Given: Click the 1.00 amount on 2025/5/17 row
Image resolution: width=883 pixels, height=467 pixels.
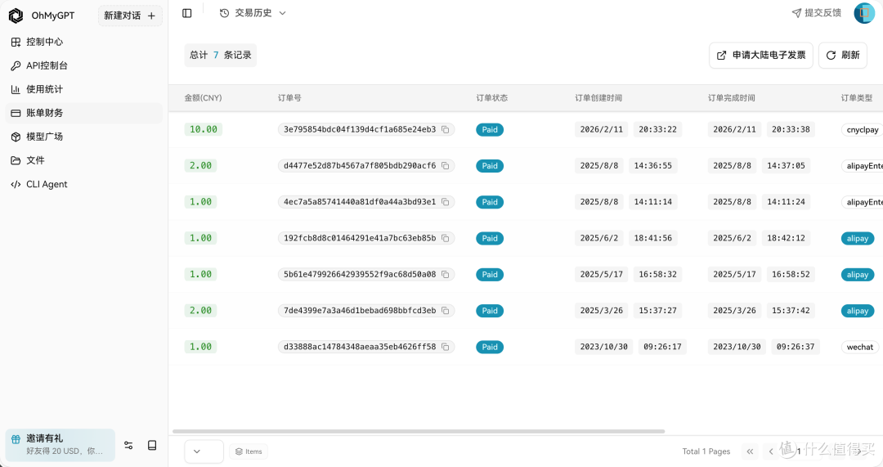Looking at the screenshot, I should tap(200, 274).
